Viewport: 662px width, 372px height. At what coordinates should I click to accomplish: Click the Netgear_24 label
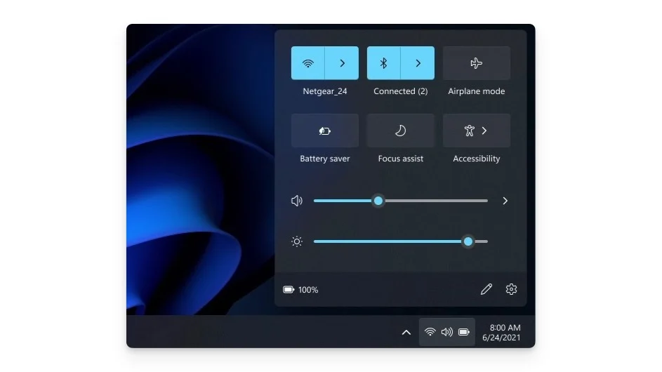click(x=324, y=91)
